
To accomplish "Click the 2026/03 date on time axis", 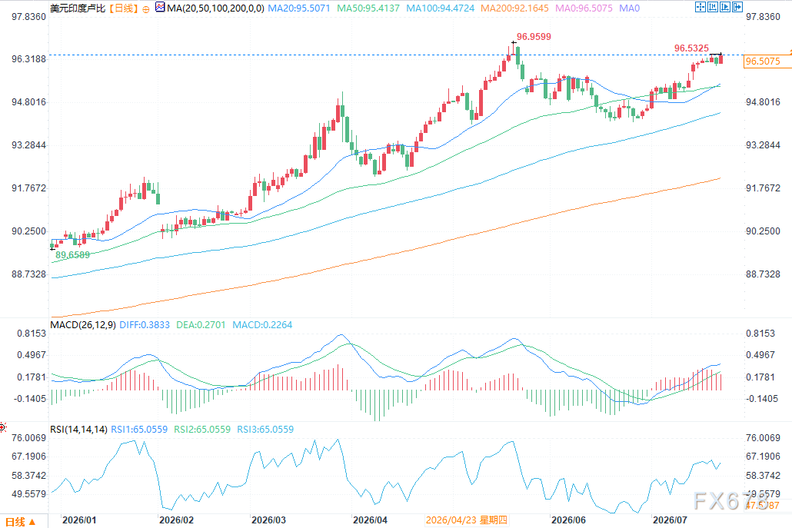I will pyautogui.click(x=268, y=520).
